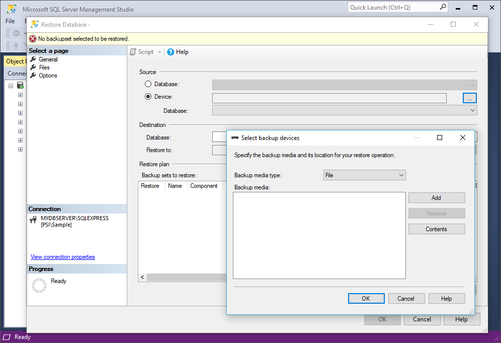Click the Quick Launch magnifier icon
This screenshot has width=501, height=343.
pyautogui.click(x=443, y=7)
